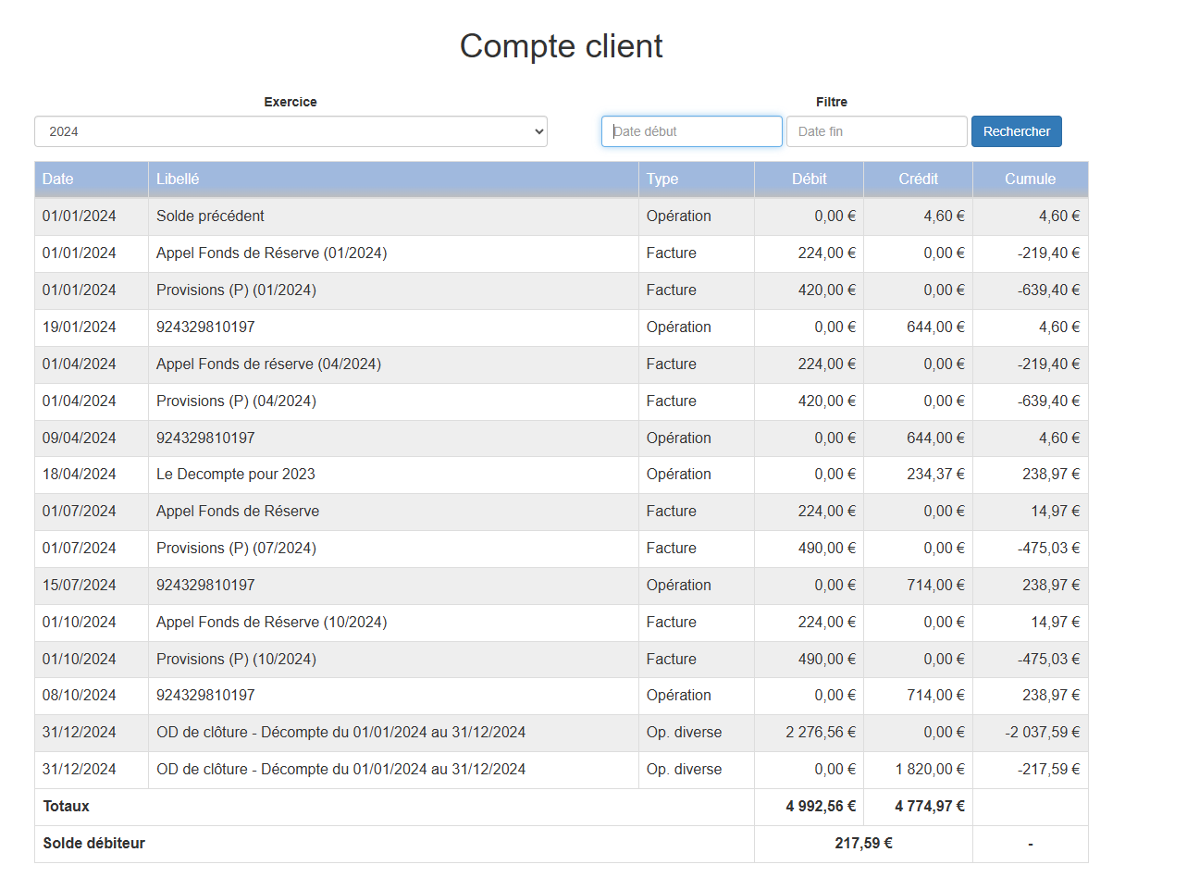Click the Date column header
The width and height of the screenshot is (1187, 877).
pos(58,179)
